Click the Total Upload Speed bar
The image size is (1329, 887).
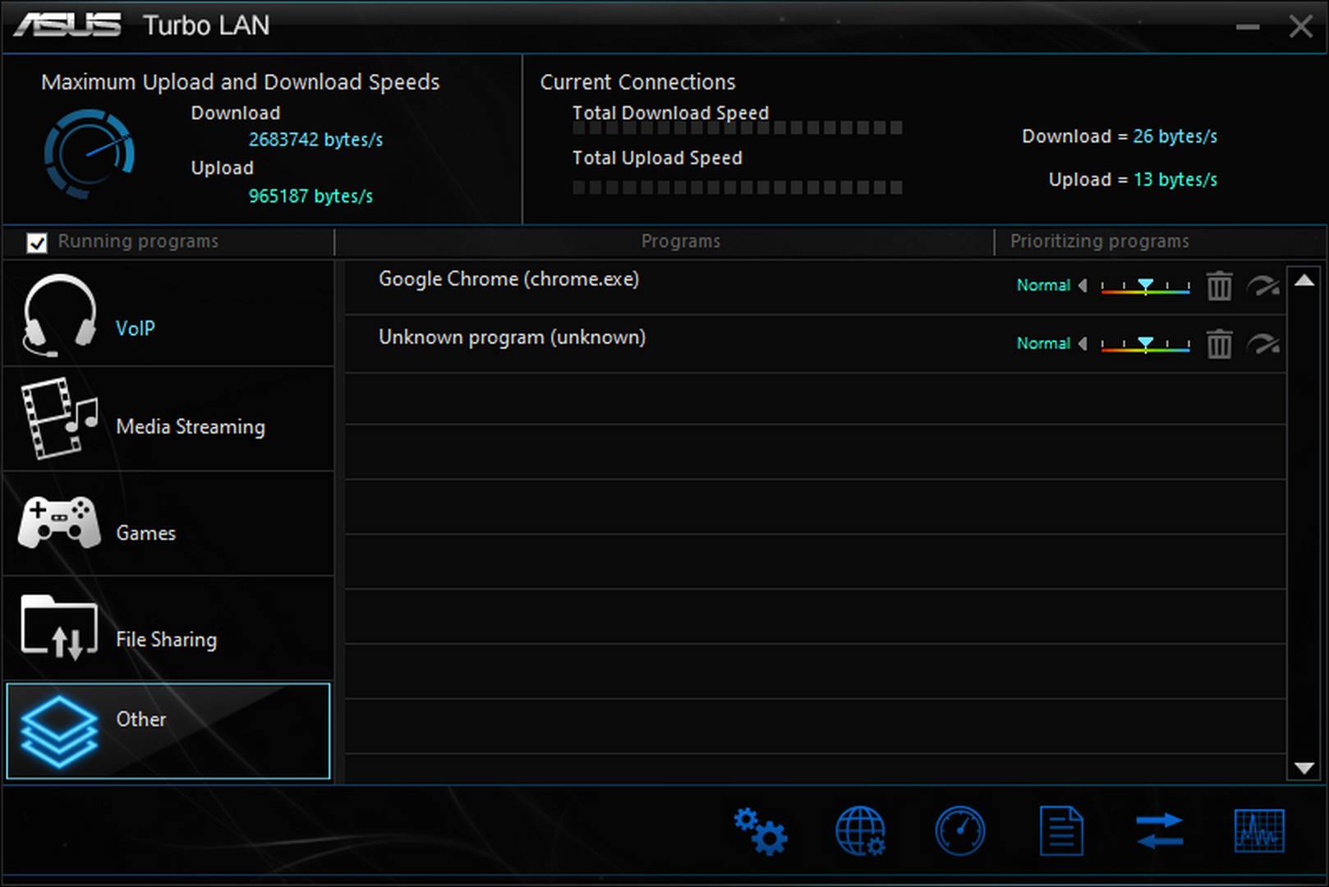[737, 187]
